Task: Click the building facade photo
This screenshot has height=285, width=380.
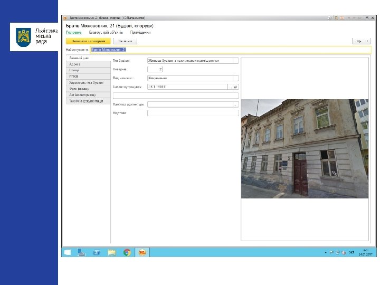Action: [x=305, y=149]
